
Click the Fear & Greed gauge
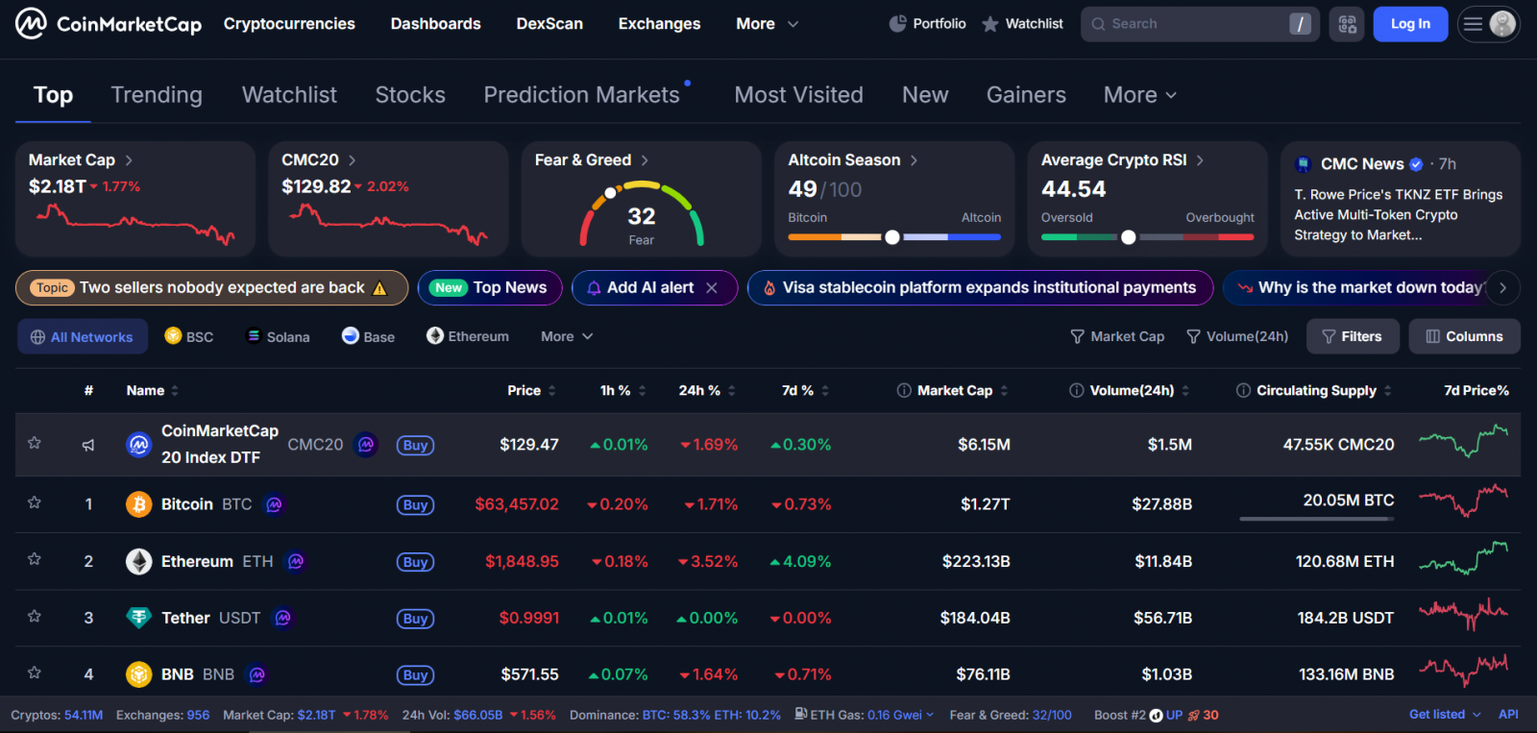tap(642, 214)
